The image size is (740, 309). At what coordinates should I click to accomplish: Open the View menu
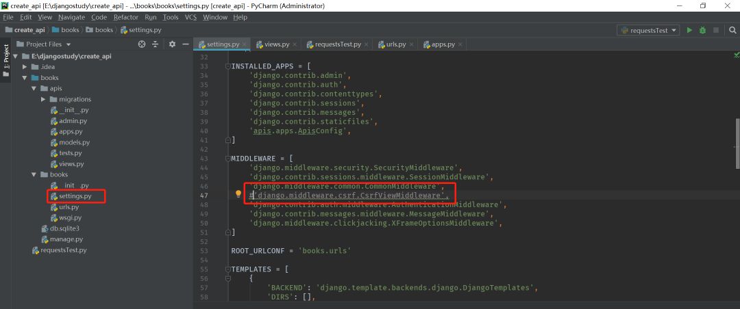45,17
